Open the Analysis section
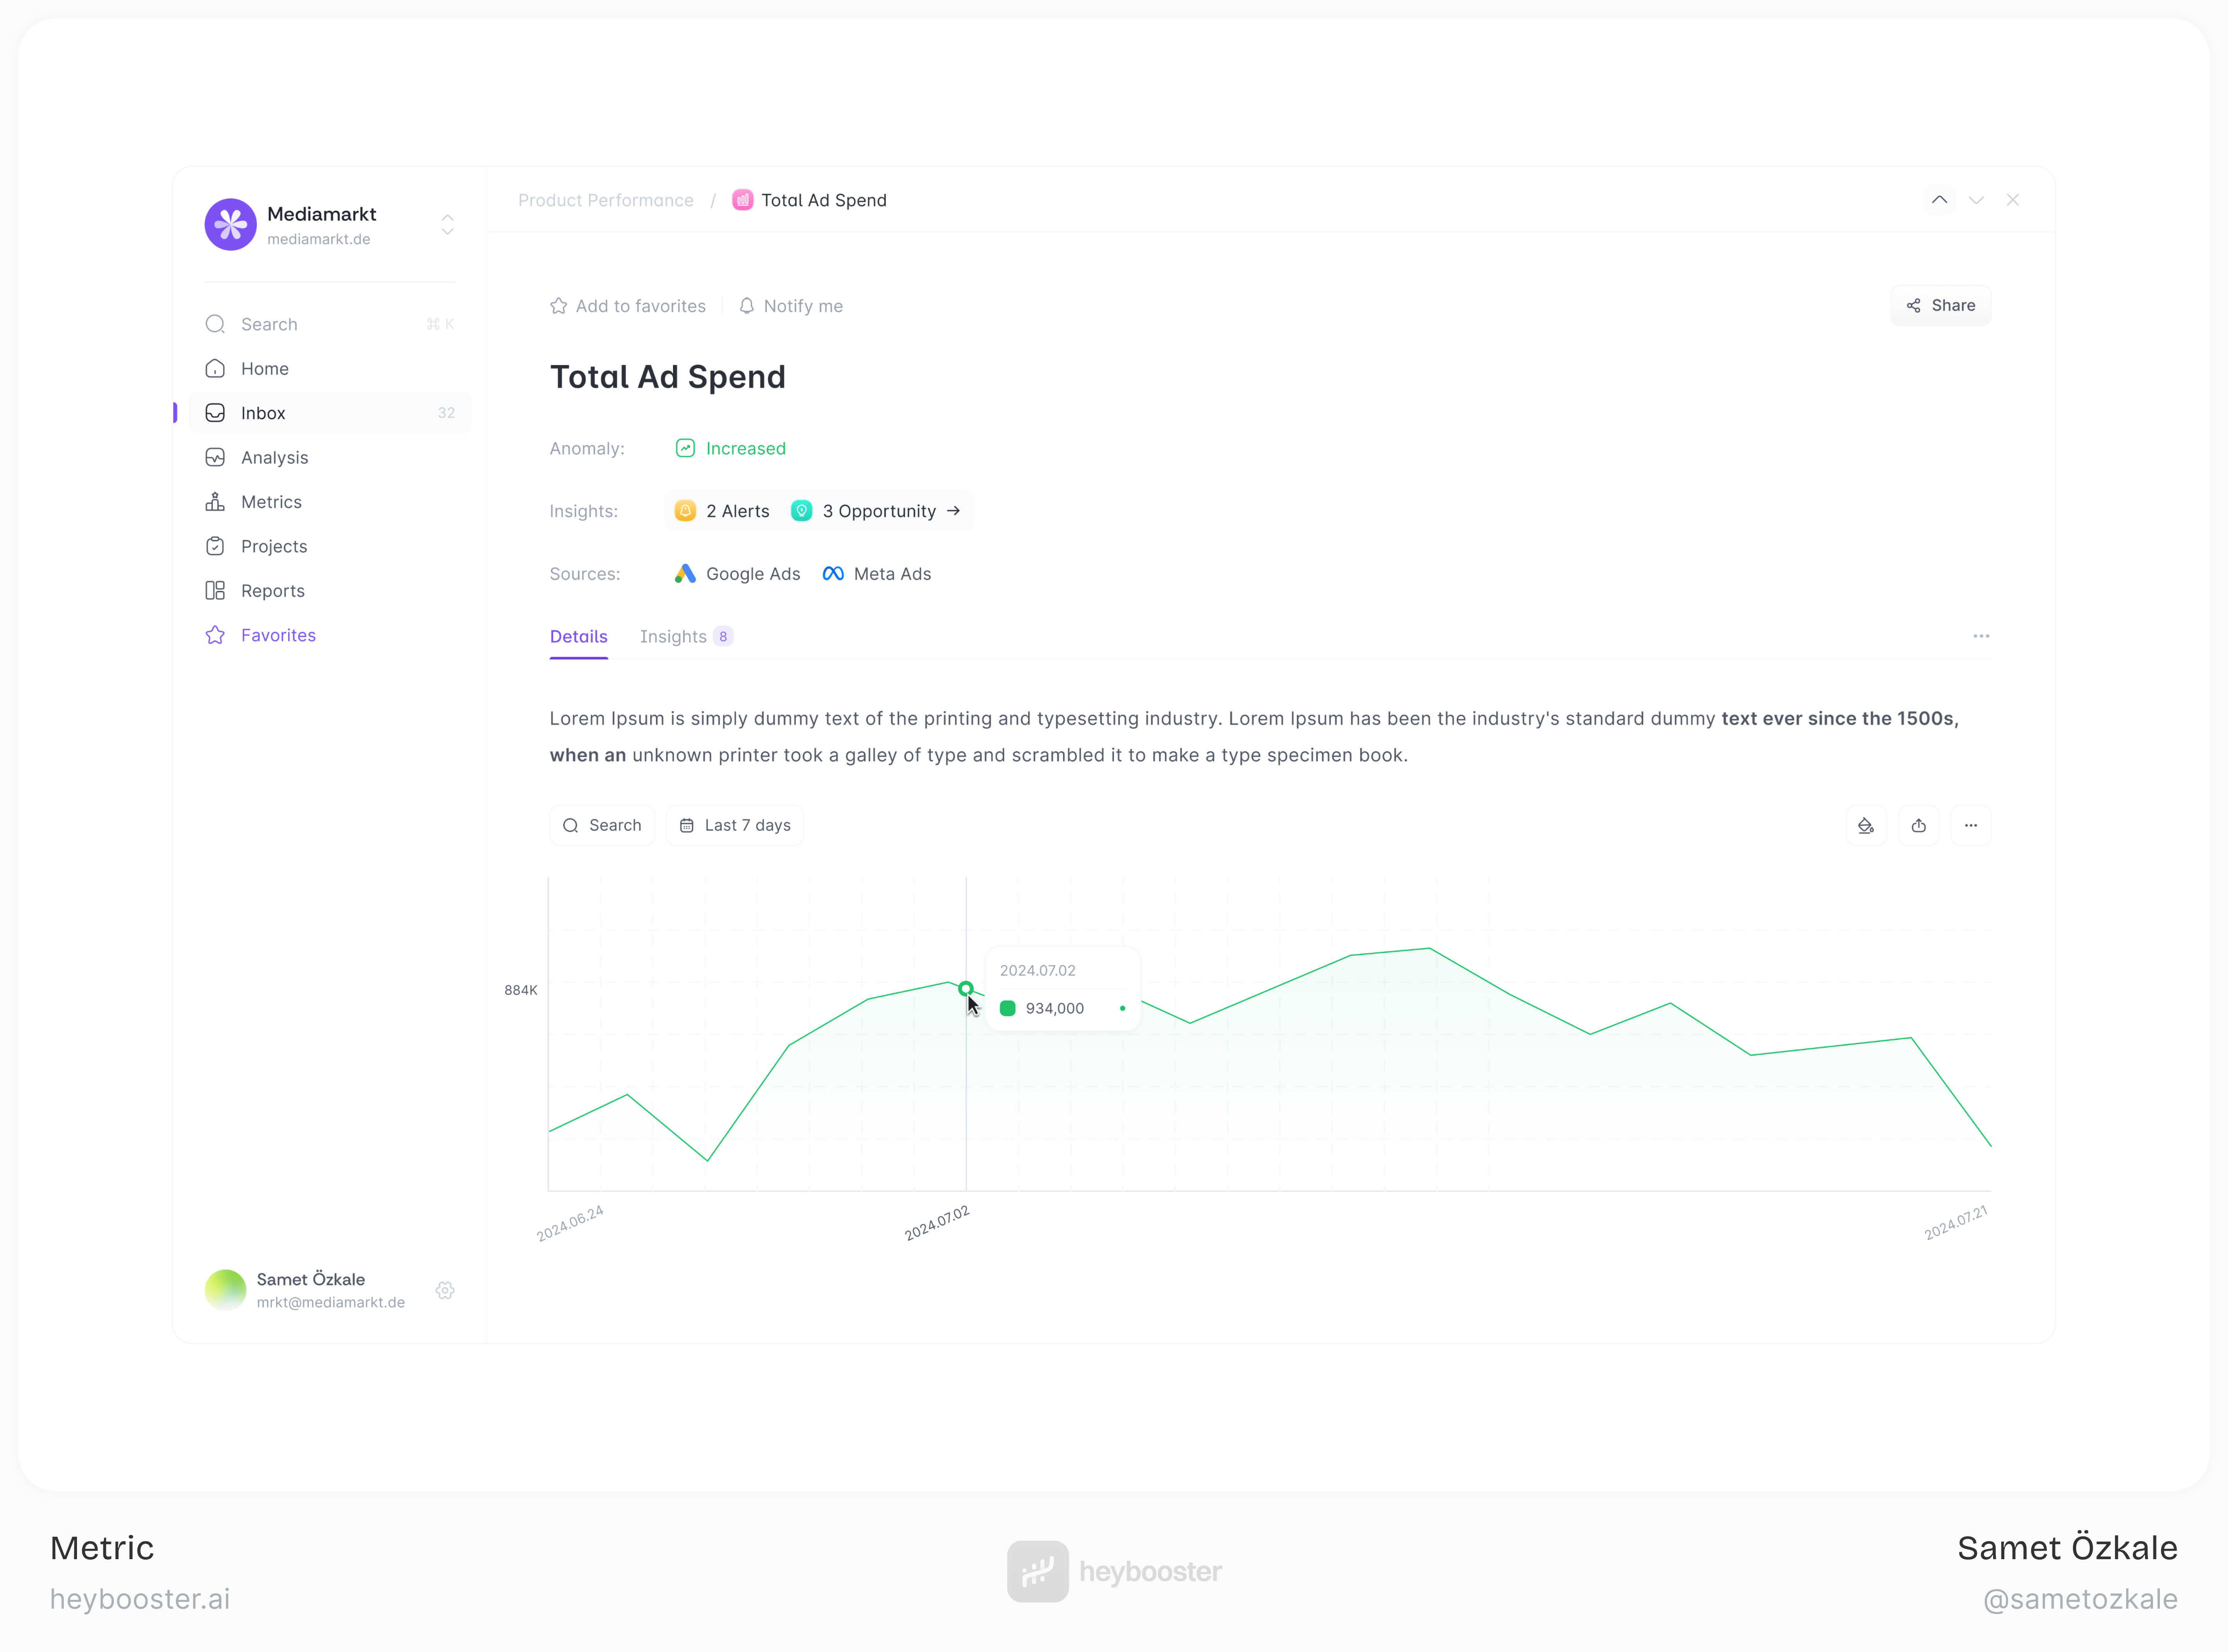The height and width of the screenshot is (1652, 2228). tap(275, 457)
